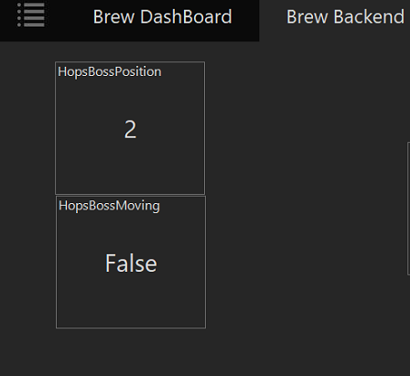This screenshot has height=376, width=410.
Task: Click the horizontal bars of the menu icon
Action: 34,15
